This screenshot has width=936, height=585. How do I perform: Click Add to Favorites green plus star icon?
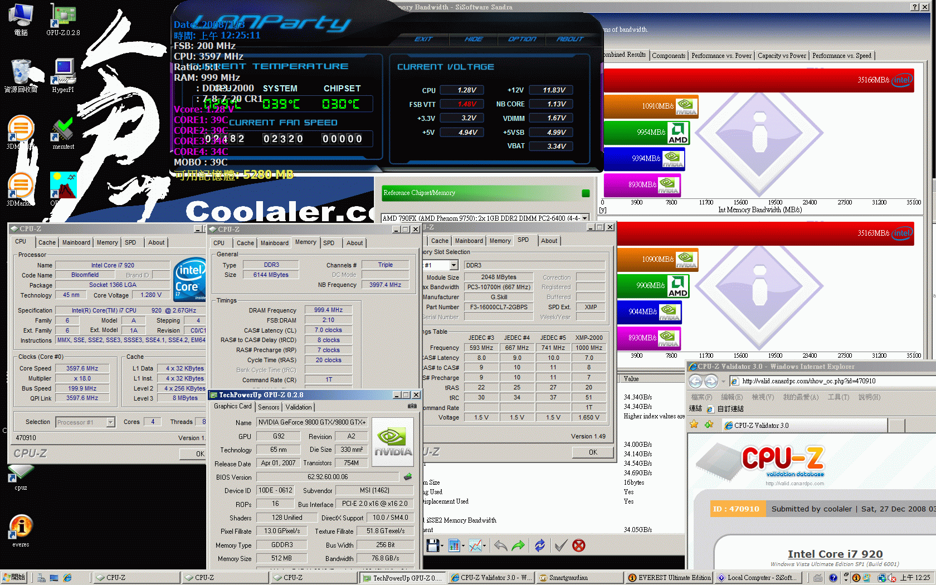pyautogui.click(x=709, y=425)
